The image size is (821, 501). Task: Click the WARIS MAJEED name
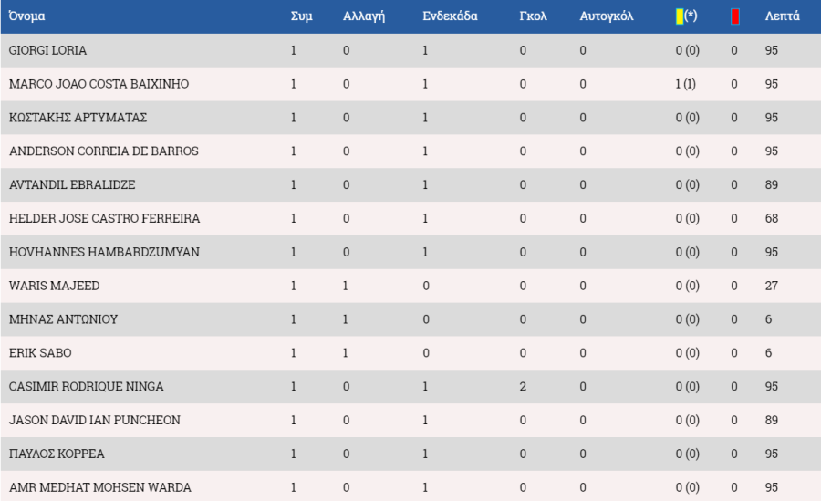[55, 286]
